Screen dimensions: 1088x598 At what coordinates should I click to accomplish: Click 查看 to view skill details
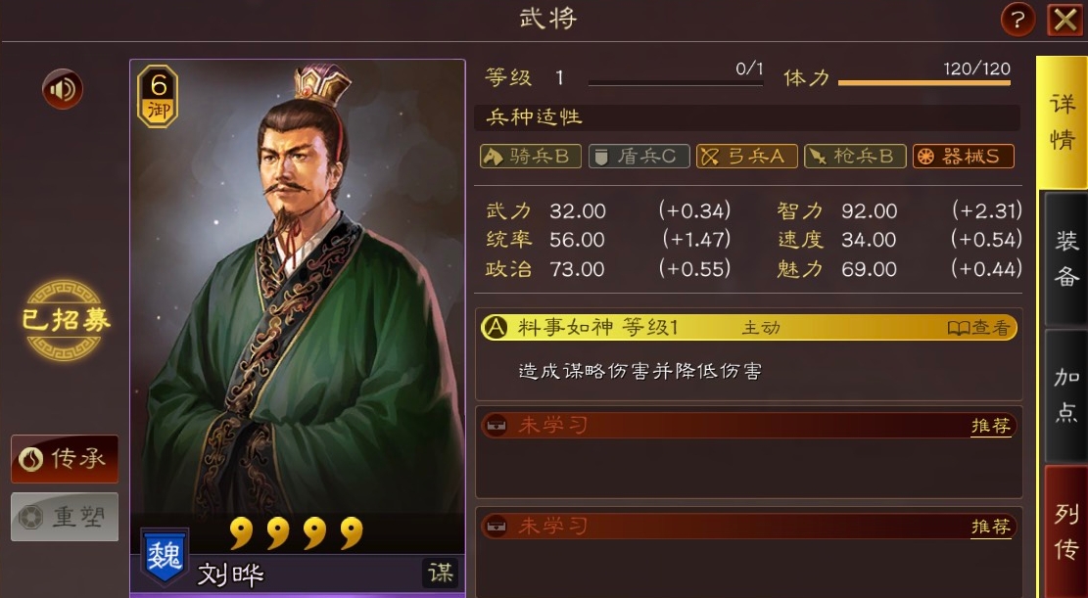[979, 328]
